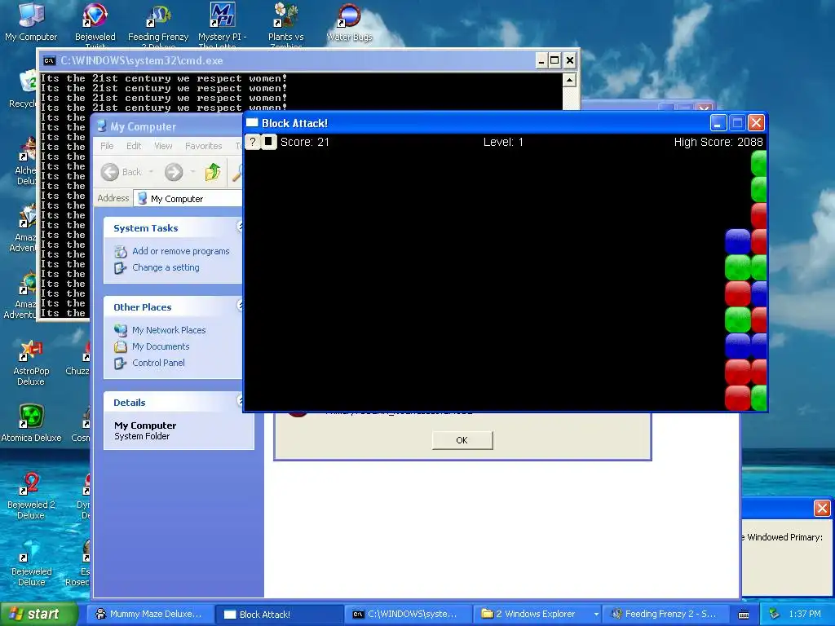Click the My Computer title bar icon

click(x=101, y=126)
